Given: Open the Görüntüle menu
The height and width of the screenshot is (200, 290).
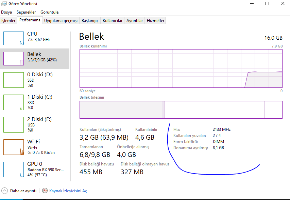Looking at the screenshot, I should tap(50, 12).
